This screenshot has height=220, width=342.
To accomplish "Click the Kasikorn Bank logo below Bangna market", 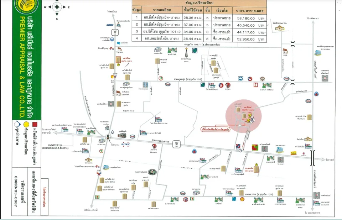I will (101, 151).
